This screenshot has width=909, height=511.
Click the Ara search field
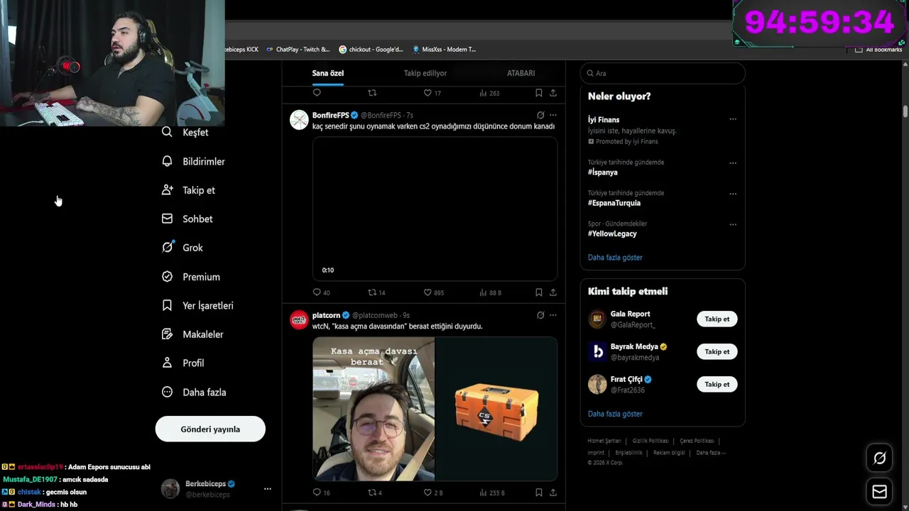(x=663, y=73)
